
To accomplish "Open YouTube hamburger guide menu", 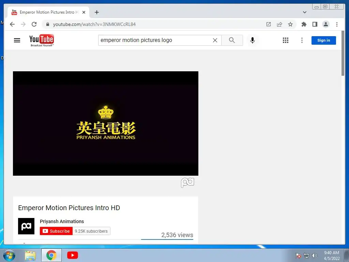I will tap(17, 40).
